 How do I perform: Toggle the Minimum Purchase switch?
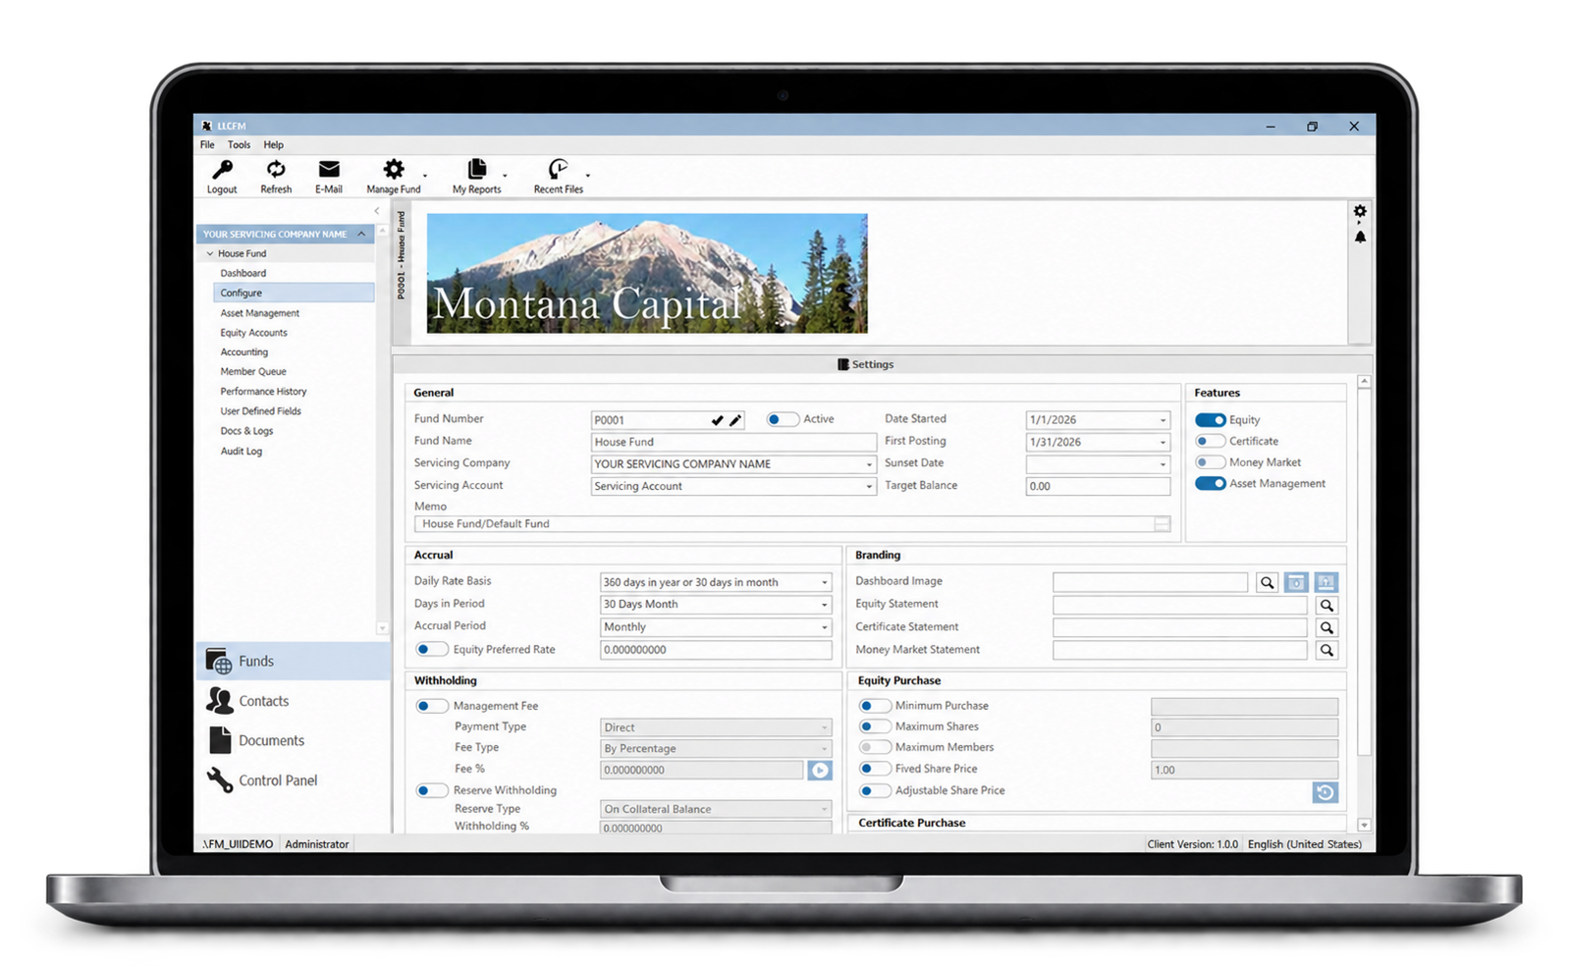[x=874, y=706]
